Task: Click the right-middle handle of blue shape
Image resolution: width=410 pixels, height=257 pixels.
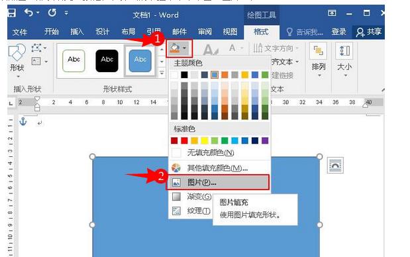Action: 319,225
